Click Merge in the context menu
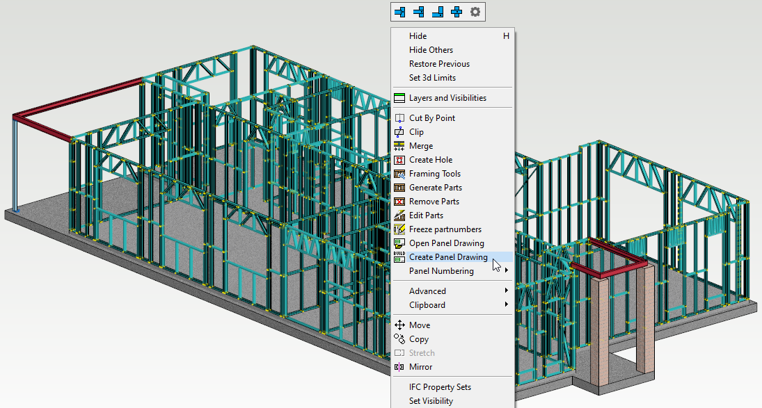The width and height of the screenshot is (762, 408). [420, 146]
